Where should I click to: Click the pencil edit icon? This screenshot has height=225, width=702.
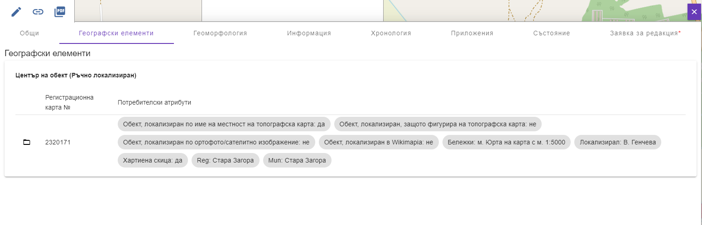(x=16, y=12)
